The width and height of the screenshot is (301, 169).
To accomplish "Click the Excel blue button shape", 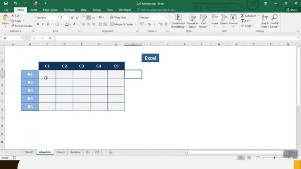I will coord(150,58).
